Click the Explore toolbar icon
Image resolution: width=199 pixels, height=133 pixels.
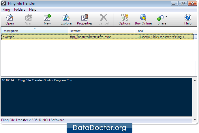[x=66, y=18]
